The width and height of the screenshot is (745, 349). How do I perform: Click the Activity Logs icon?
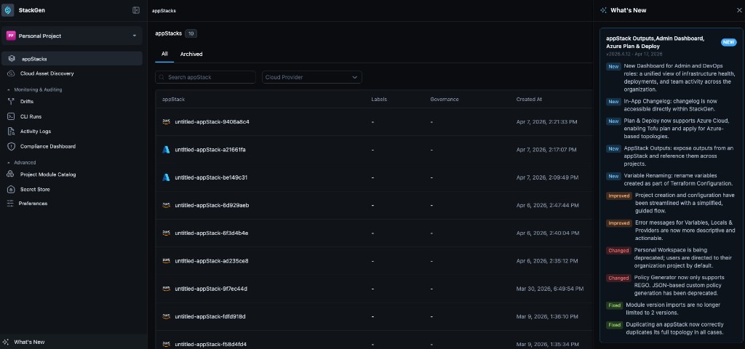(11, 132)
